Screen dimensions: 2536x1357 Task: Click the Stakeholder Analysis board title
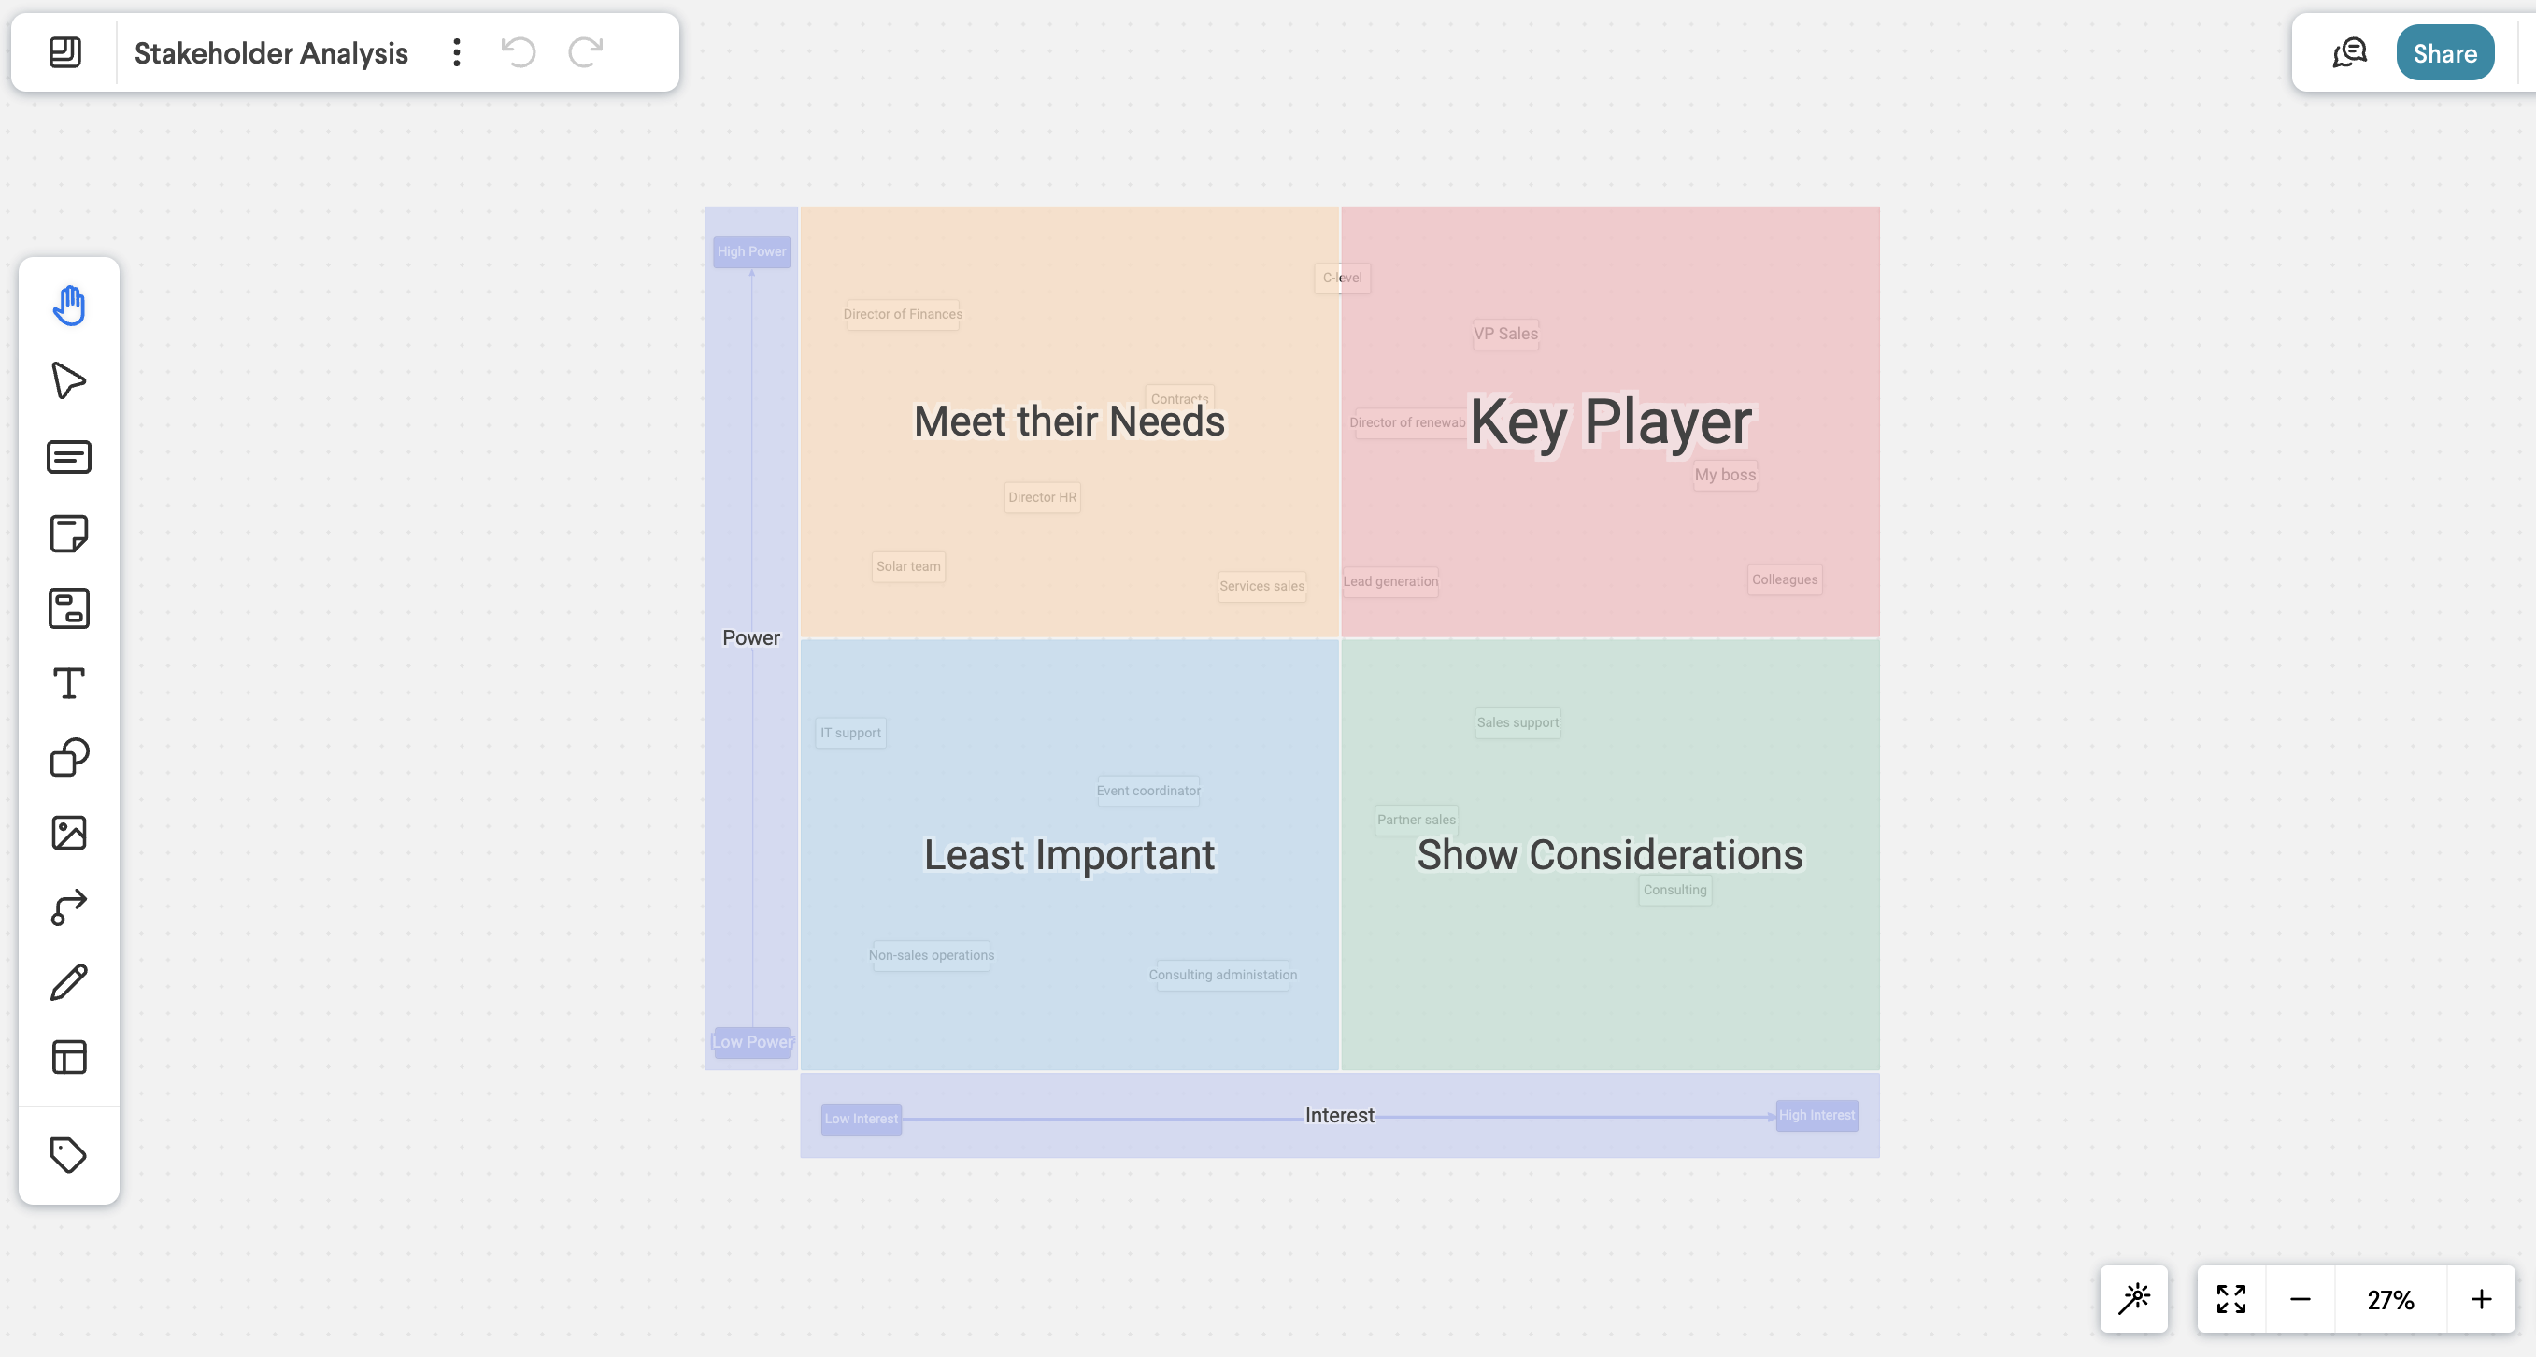[x=271, y=53]
